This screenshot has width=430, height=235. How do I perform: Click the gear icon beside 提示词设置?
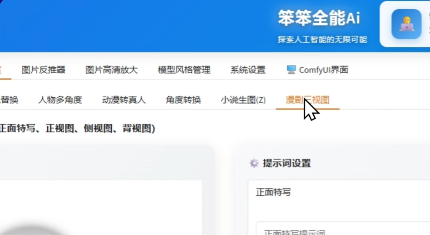tap(254, 163)
